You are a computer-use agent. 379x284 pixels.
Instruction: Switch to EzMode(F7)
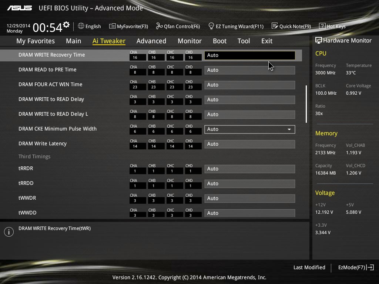point(356,267)
